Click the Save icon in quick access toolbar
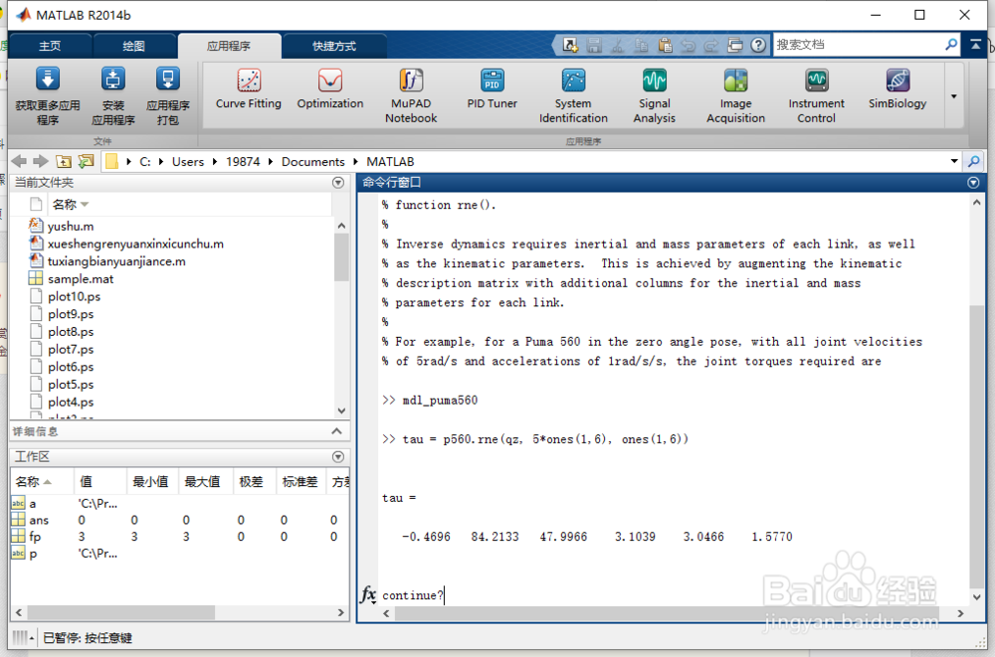 click(x=594, y=45)
